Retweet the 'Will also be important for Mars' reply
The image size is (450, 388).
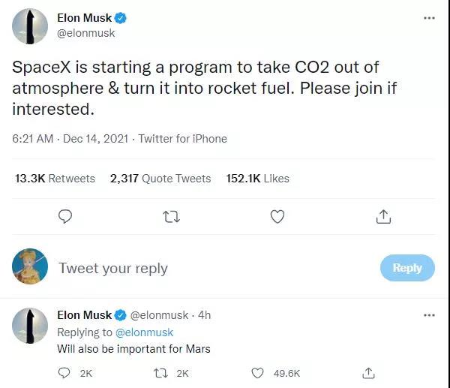click(x=160, y=373)
